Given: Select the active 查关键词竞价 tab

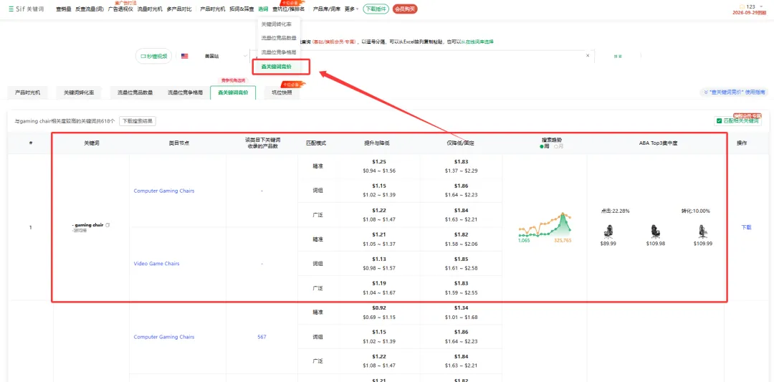Looking at the screenshot, I should [233, 92].
